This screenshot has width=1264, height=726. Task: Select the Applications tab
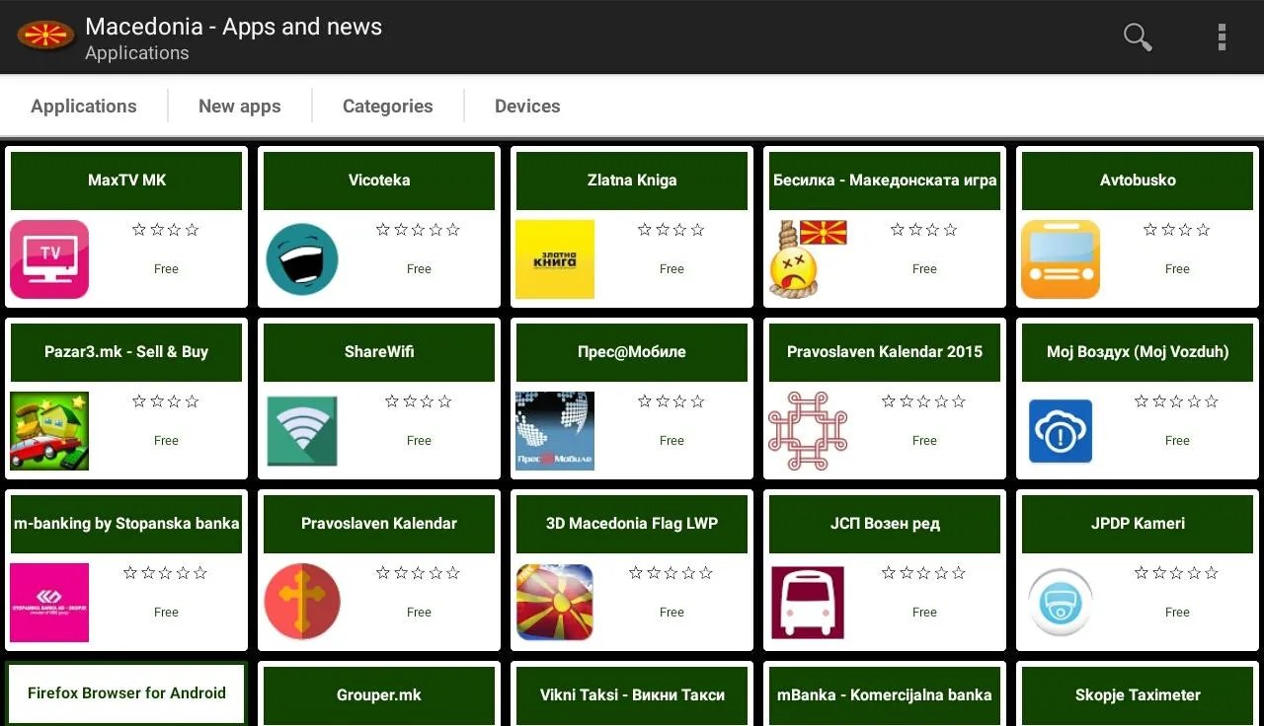point(84,107)
